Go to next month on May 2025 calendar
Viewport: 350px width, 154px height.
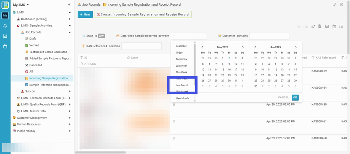click(243, 47)
